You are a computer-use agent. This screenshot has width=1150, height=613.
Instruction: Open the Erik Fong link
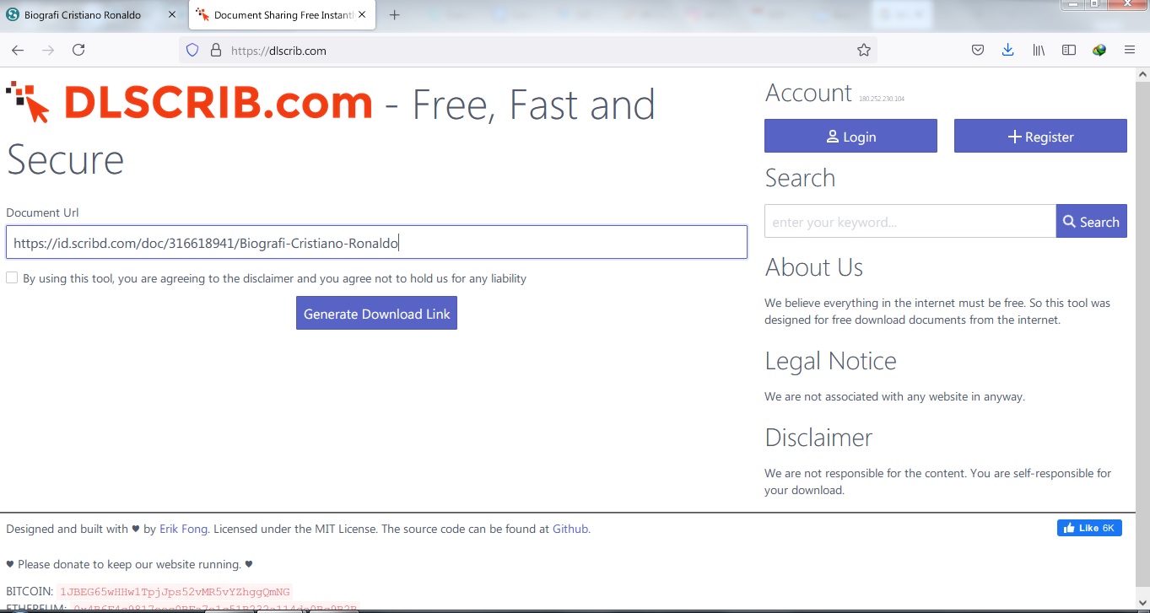coord(184,529)
